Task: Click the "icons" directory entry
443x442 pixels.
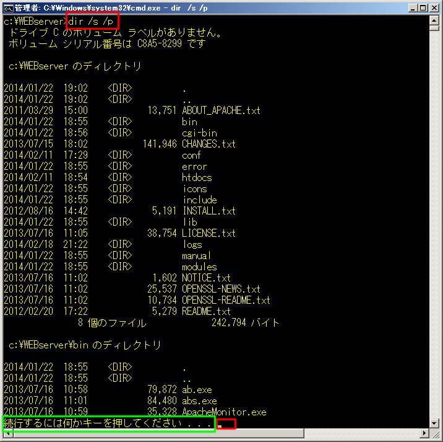Action: [195, 188]
